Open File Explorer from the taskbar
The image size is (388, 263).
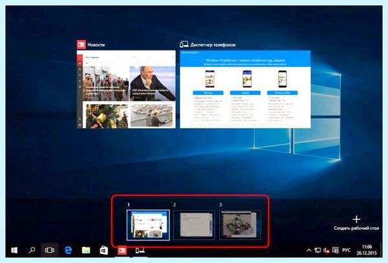(x=86, y=250)
